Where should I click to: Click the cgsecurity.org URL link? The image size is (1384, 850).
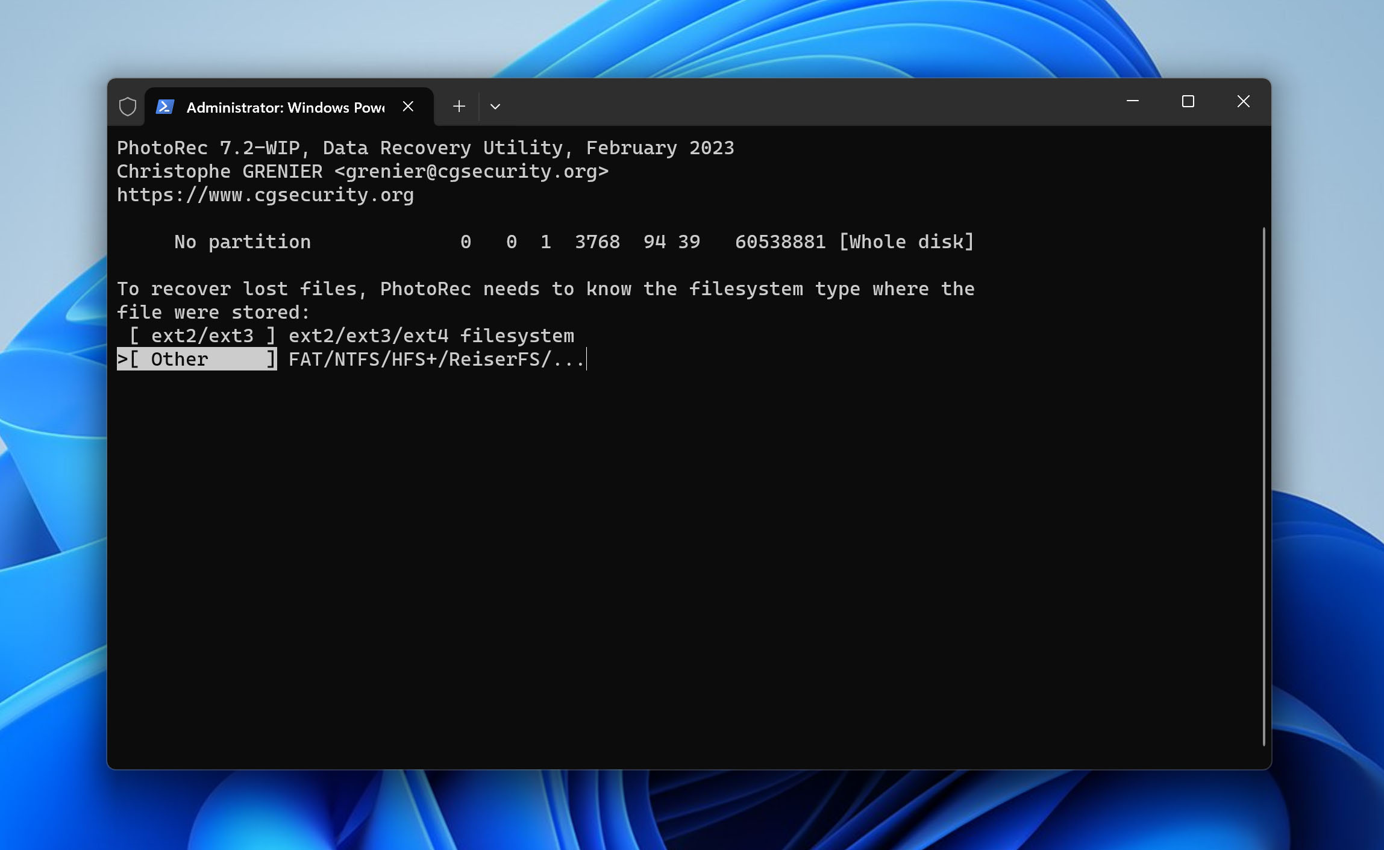coord(267,195)
